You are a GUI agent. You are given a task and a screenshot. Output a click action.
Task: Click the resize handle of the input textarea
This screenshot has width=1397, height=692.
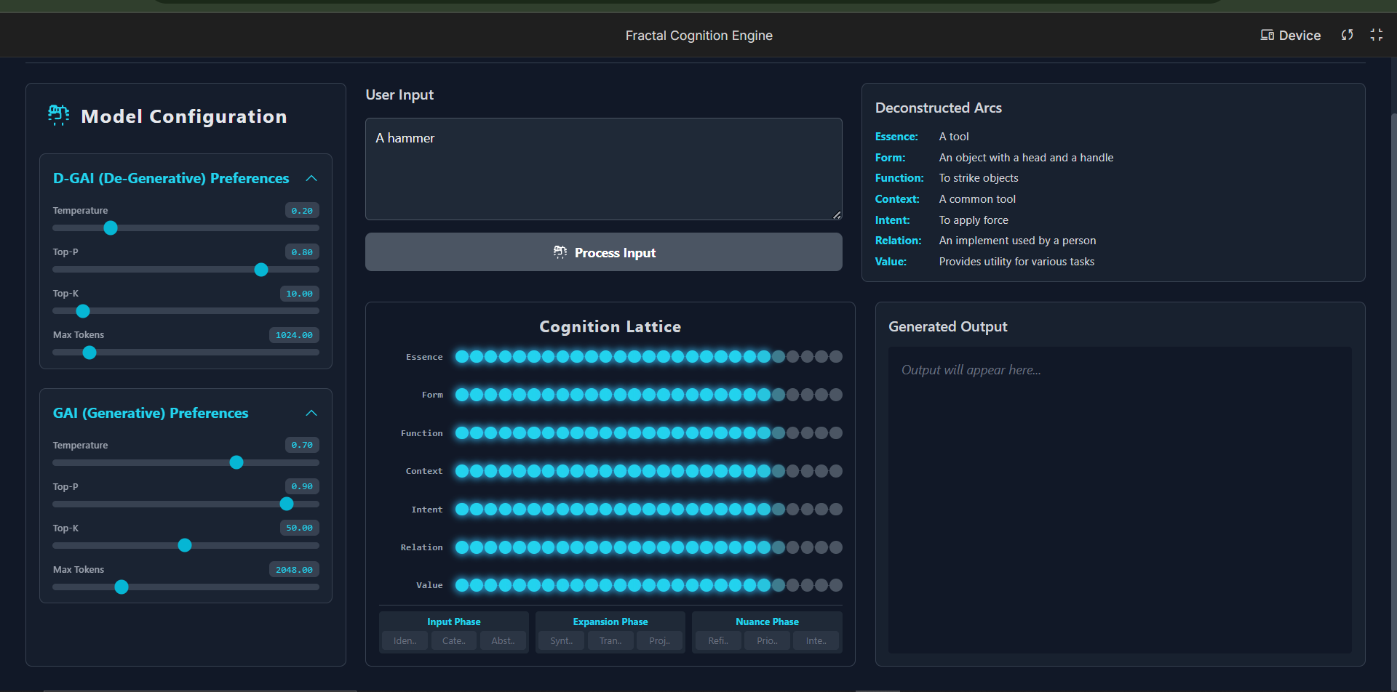click(x=837, y=214)
